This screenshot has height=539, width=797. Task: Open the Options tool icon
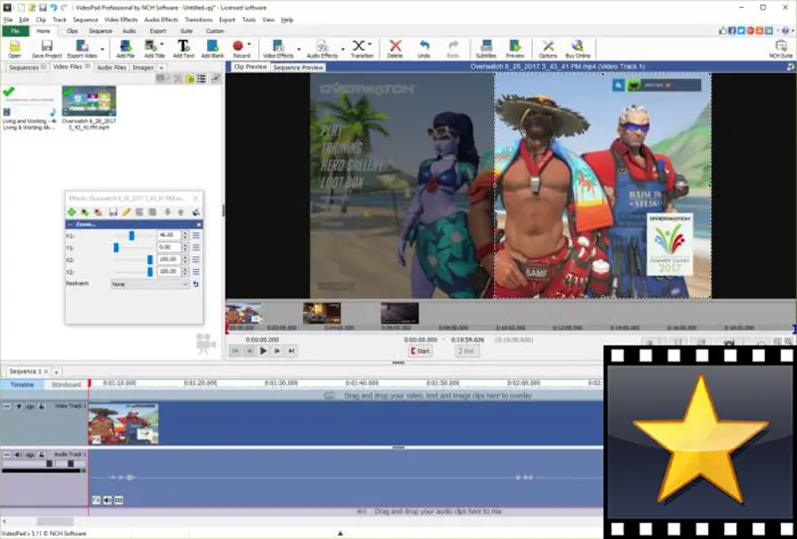[x=548, y=48]
